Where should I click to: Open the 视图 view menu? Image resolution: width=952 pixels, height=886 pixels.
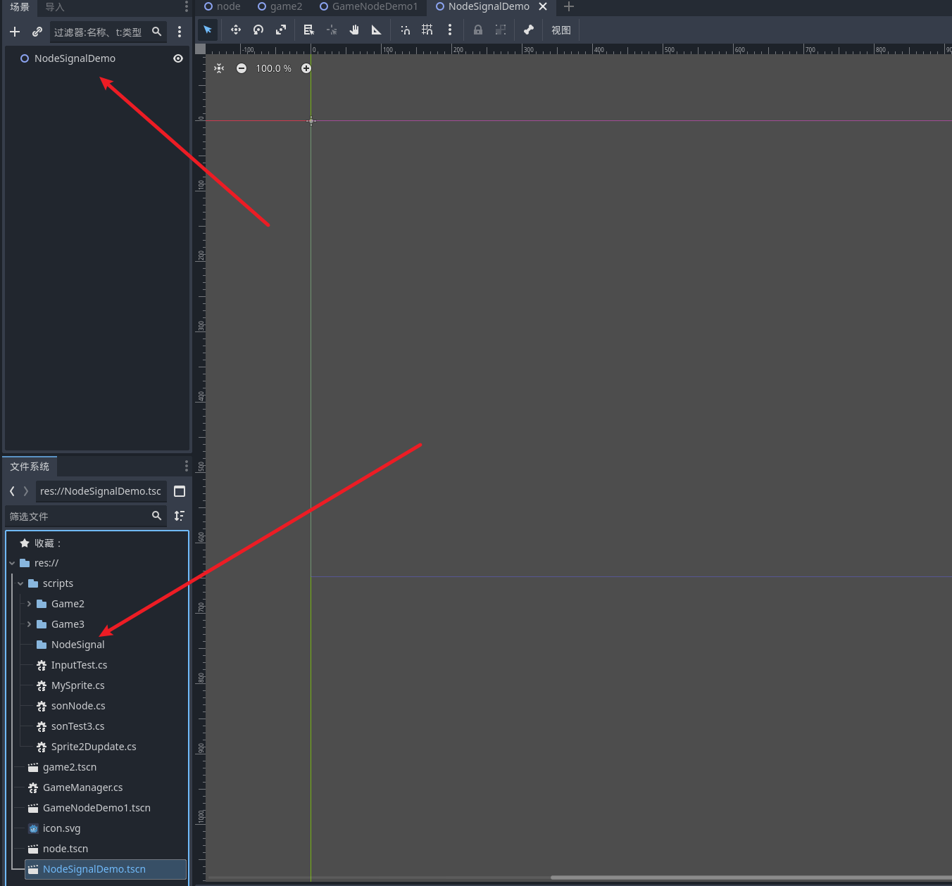click(561, 30)
